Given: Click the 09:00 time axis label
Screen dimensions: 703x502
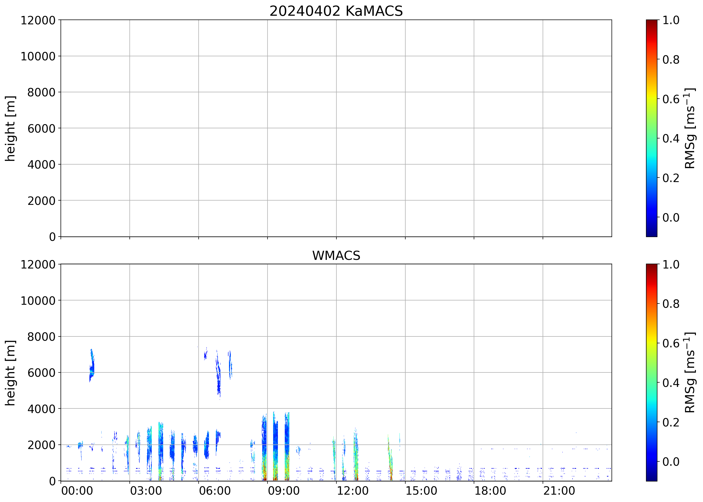Looking at the screenshot, I should click(283, 491).
